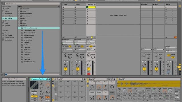Set track 1 Monitor to Off
Image resolution: width=182 pixels, height=102 pixels.
[70, 46]
